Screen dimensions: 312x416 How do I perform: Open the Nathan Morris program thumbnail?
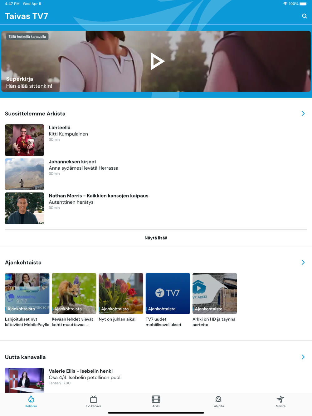pos(24,208)
